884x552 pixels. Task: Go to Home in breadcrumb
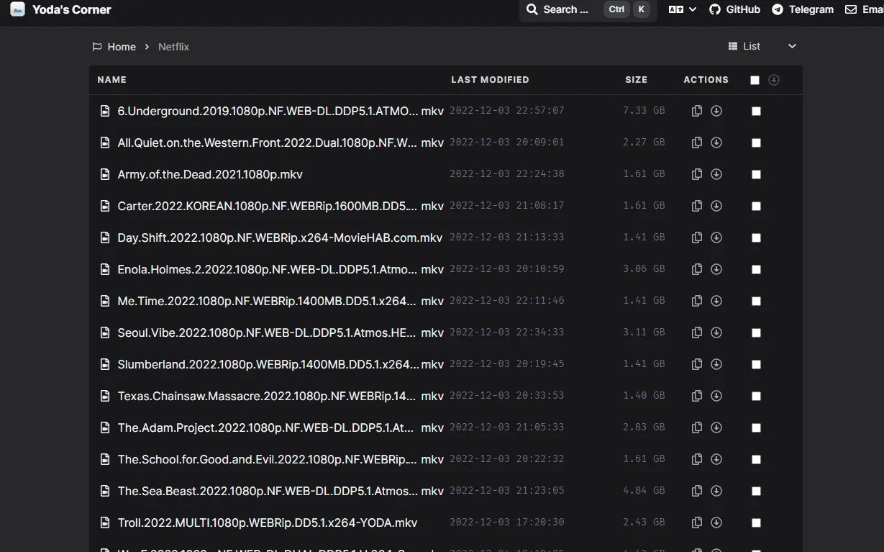(x=114, y=47)
